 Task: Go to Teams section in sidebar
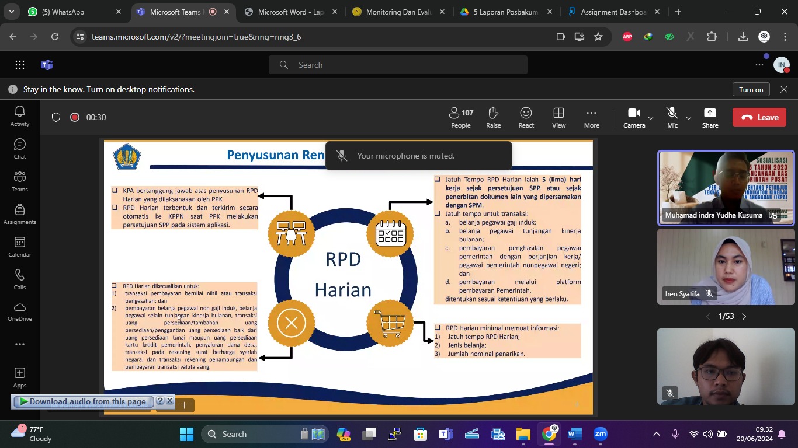[x=20, y=181]
